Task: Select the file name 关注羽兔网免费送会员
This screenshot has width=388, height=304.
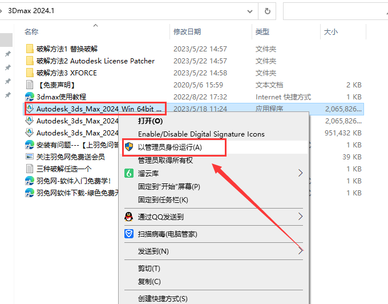Action: (71, 157)
